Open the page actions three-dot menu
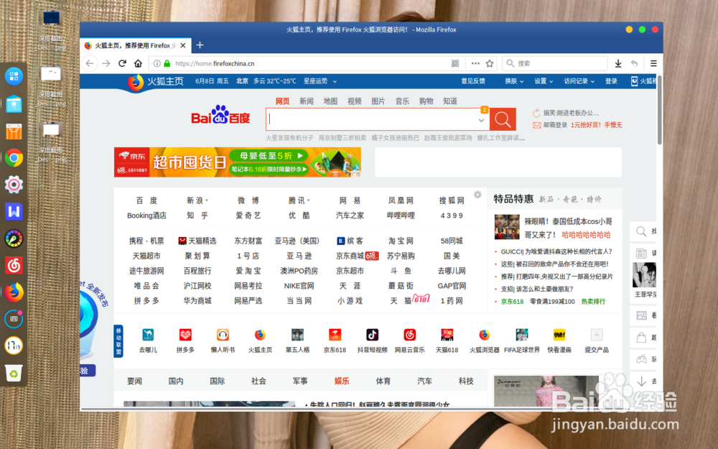The image size is (718, 449). pyautogui.click(x=475, y=63)
